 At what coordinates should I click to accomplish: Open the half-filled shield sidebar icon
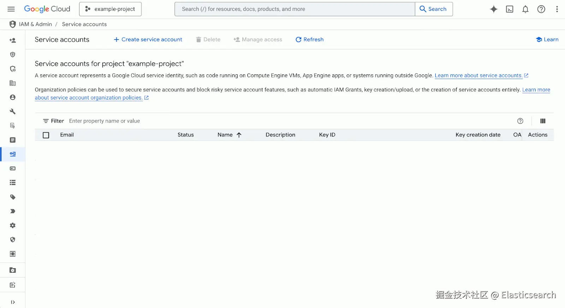[x=13, y=240]
